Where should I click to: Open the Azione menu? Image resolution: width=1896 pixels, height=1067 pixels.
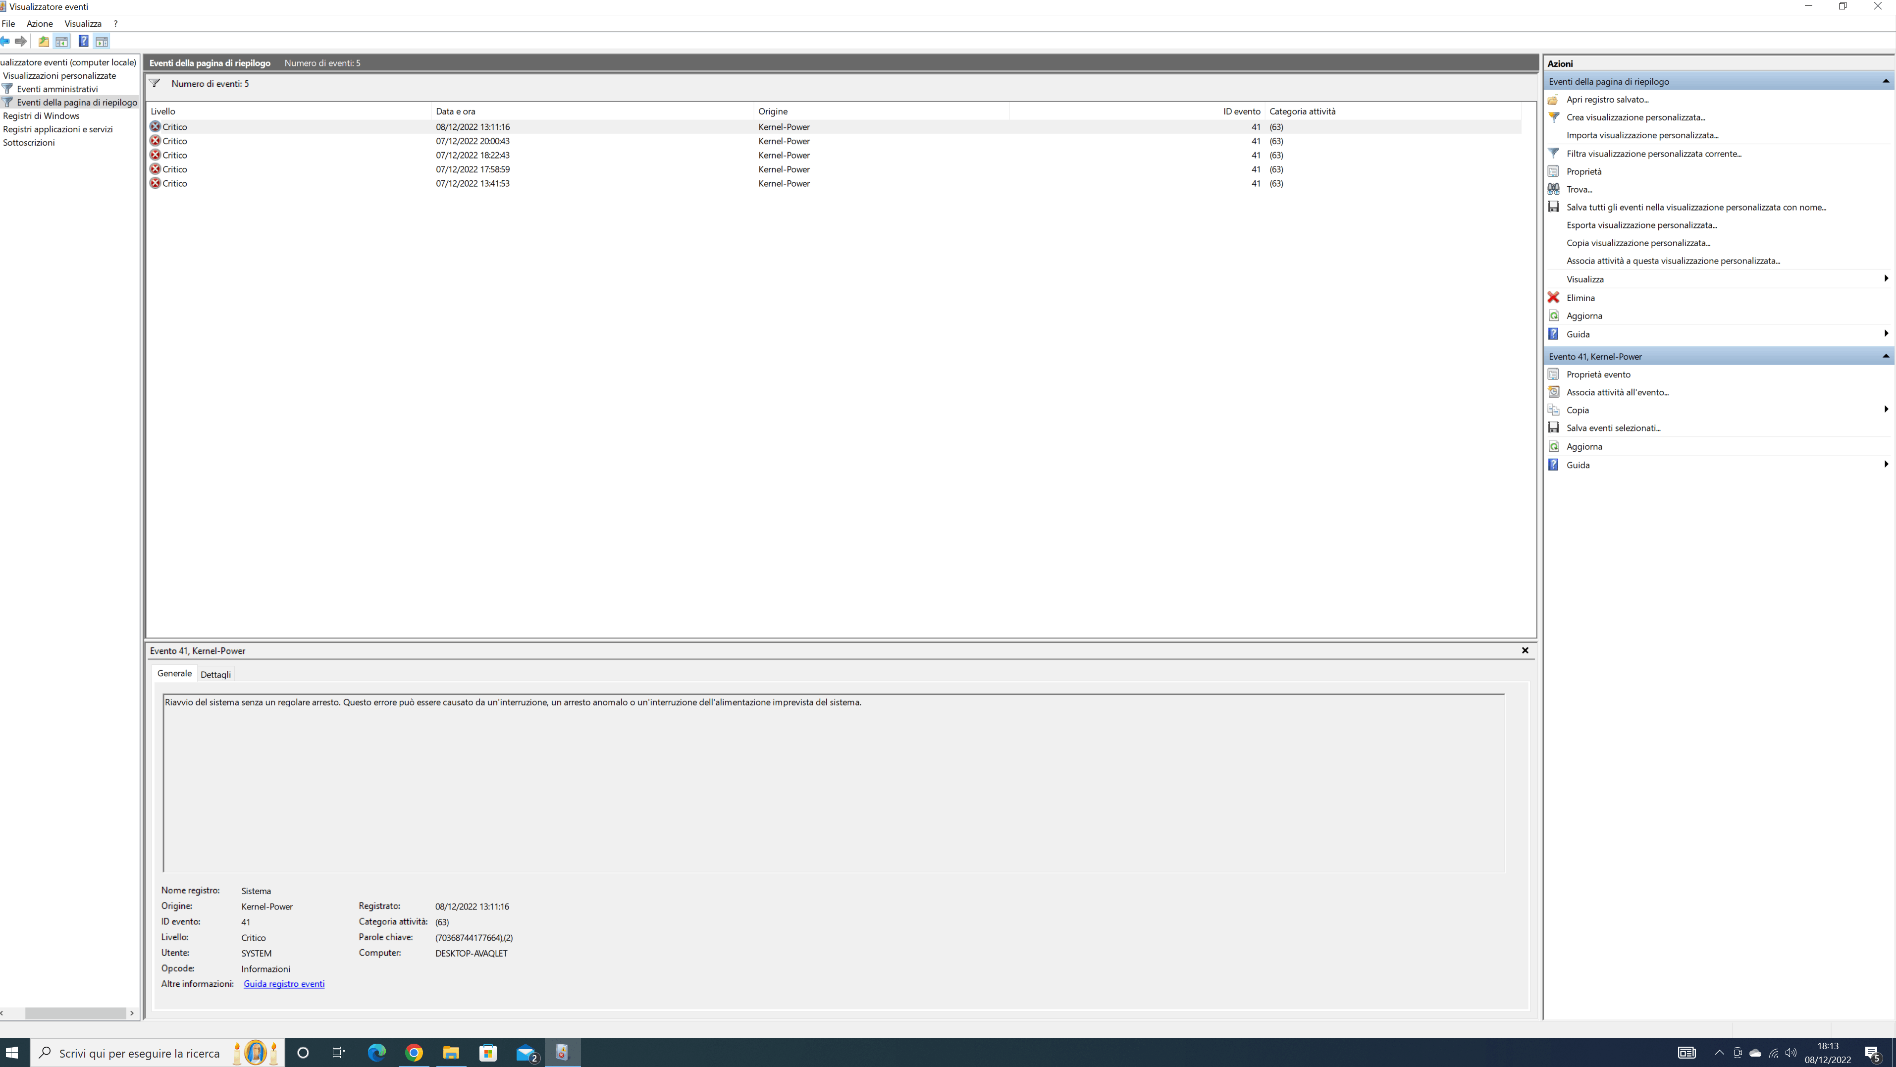point(39,24)
